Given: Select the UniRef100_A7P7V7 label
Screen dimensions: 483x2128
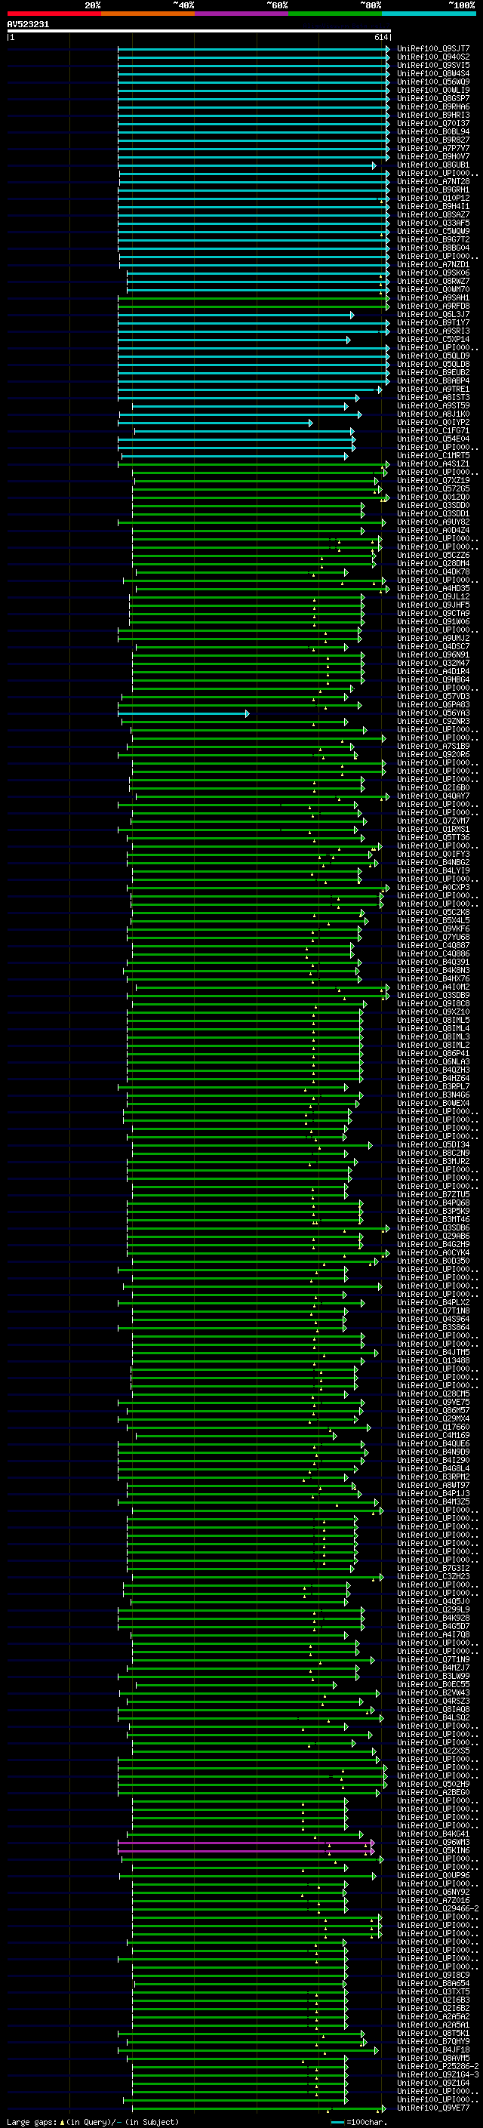Looking at the screenshot, I should 433,148.
